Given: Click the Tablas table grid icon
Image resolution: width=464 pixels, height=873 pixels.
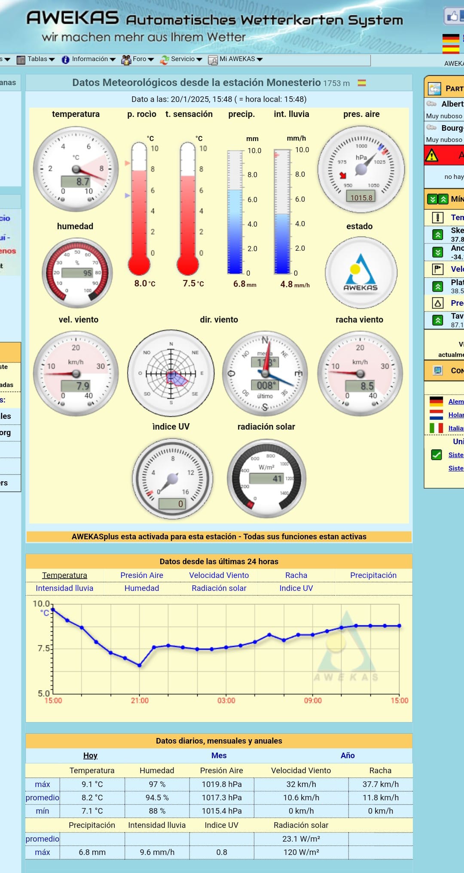Looking at the screenshot, I should 21,60.
